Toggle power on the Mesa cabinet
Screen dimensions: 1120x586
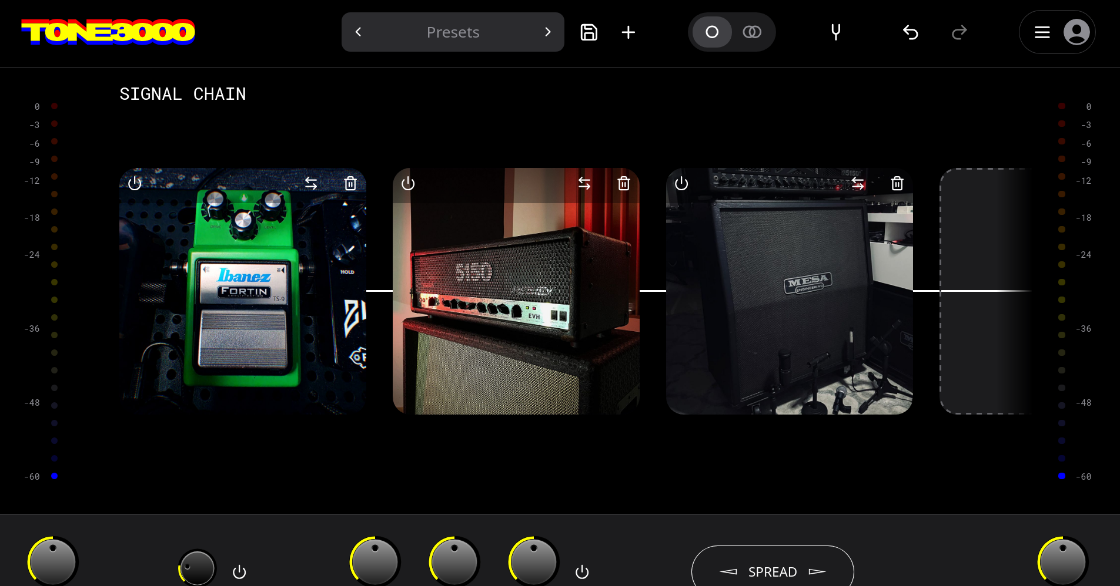(x=681, y=184)
